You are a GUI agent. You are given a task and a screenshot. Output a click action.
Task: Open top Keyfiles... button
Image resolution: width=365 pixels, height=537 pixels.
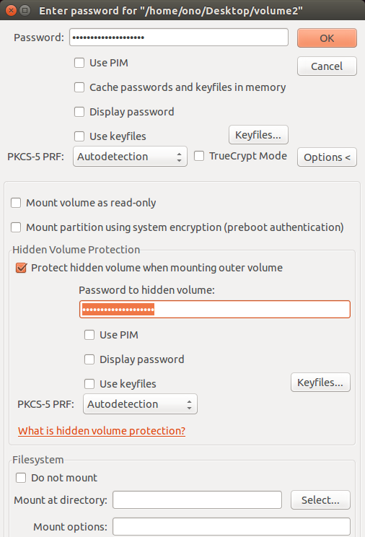258,135
